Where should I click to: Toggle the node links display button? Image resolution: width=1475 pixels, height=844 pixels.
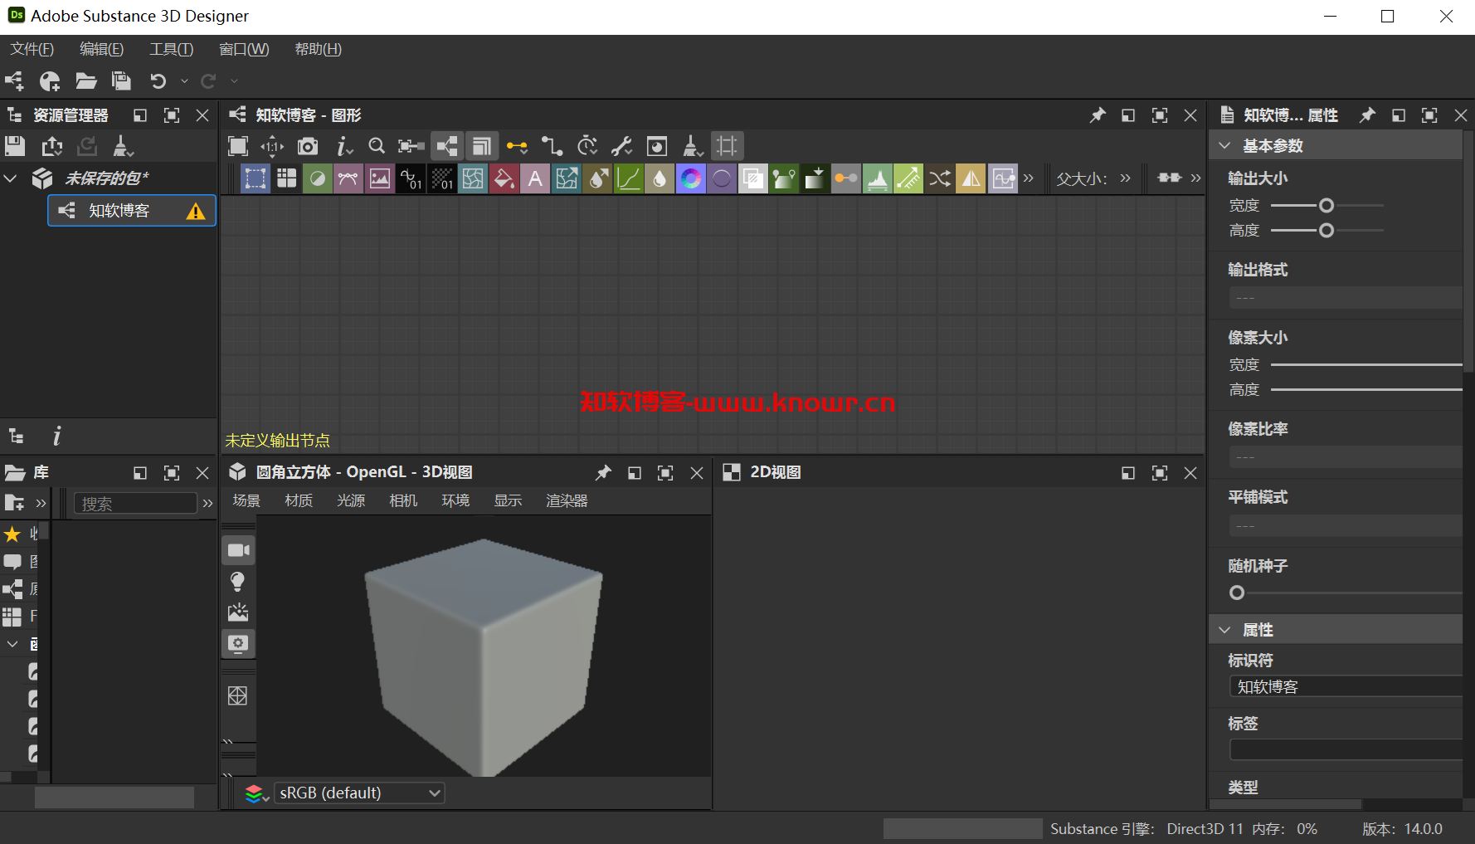point(447,146)
